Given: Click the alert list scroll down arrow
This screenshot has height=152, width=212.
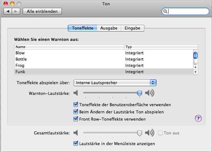Looking at the screenshot, I should (195, 72).
